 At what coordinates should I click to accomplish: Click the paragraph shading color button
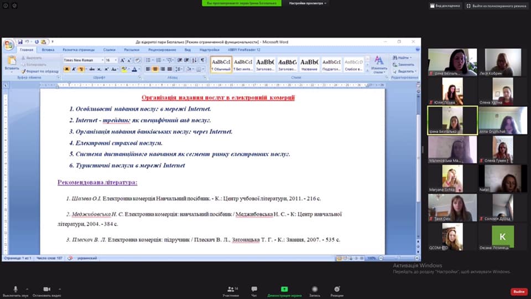pos(189,69)
